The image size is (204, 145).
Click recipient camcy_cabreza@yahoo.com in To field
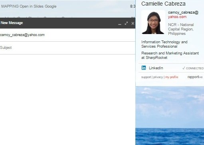pos(22,35)
